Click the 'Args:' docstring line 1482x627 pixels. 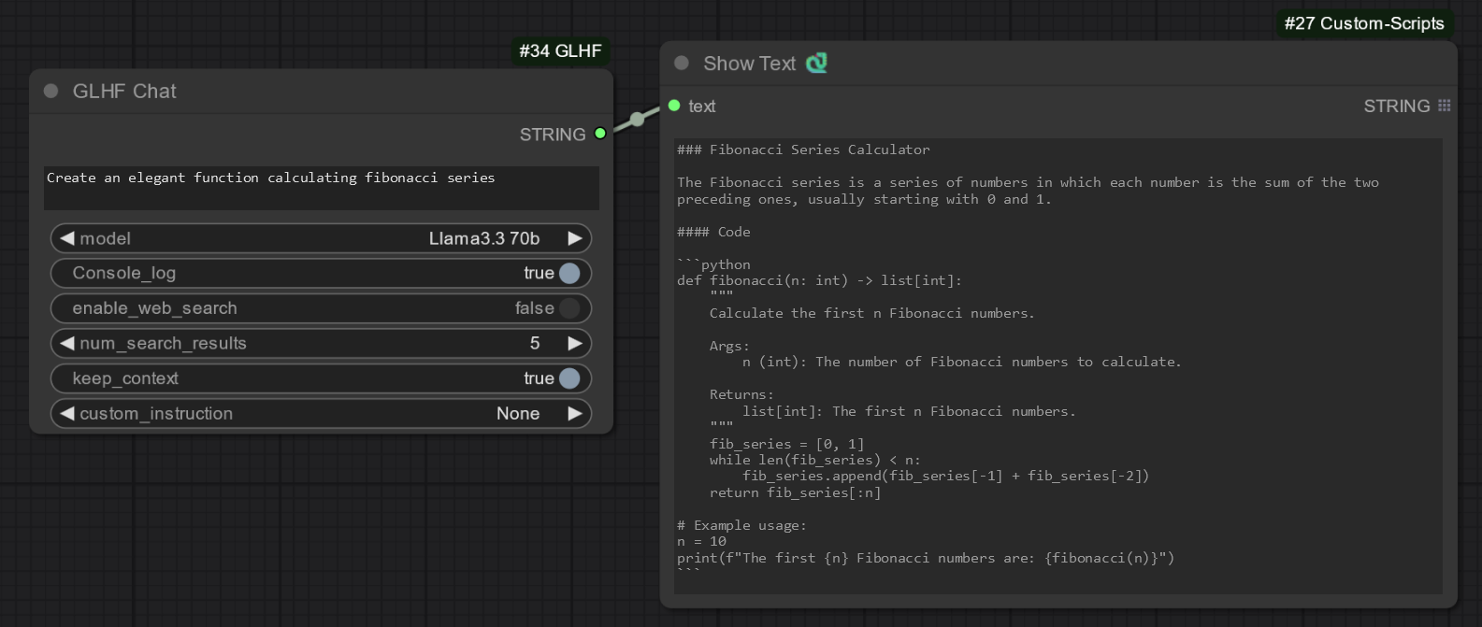(x=729, y=346)
